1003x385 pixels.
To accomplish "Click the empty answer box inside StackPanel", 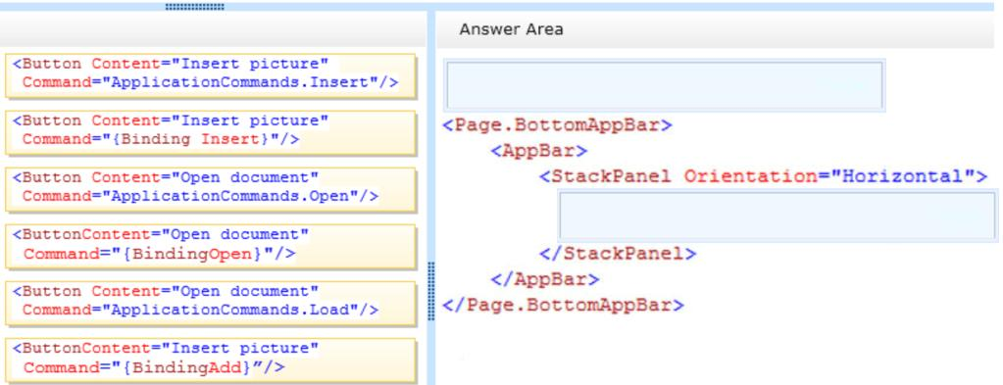I will click(777, 216).
